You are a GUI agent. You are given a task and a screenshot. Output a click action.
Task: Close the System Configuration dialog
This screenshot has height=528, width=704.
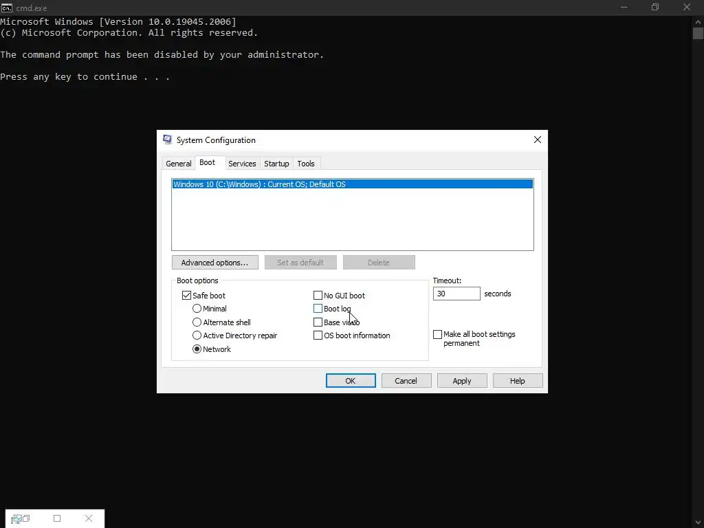coord(538,140)
